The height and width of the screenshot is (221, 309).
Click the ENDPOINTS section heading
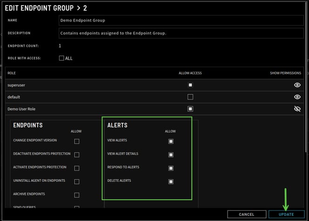[x=28, y=125]
